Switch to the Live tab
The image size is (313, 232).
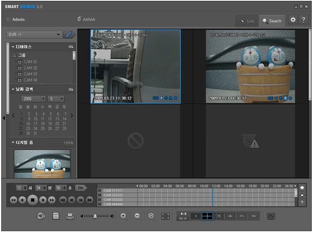pyautogui.click(x=247, y=21)
